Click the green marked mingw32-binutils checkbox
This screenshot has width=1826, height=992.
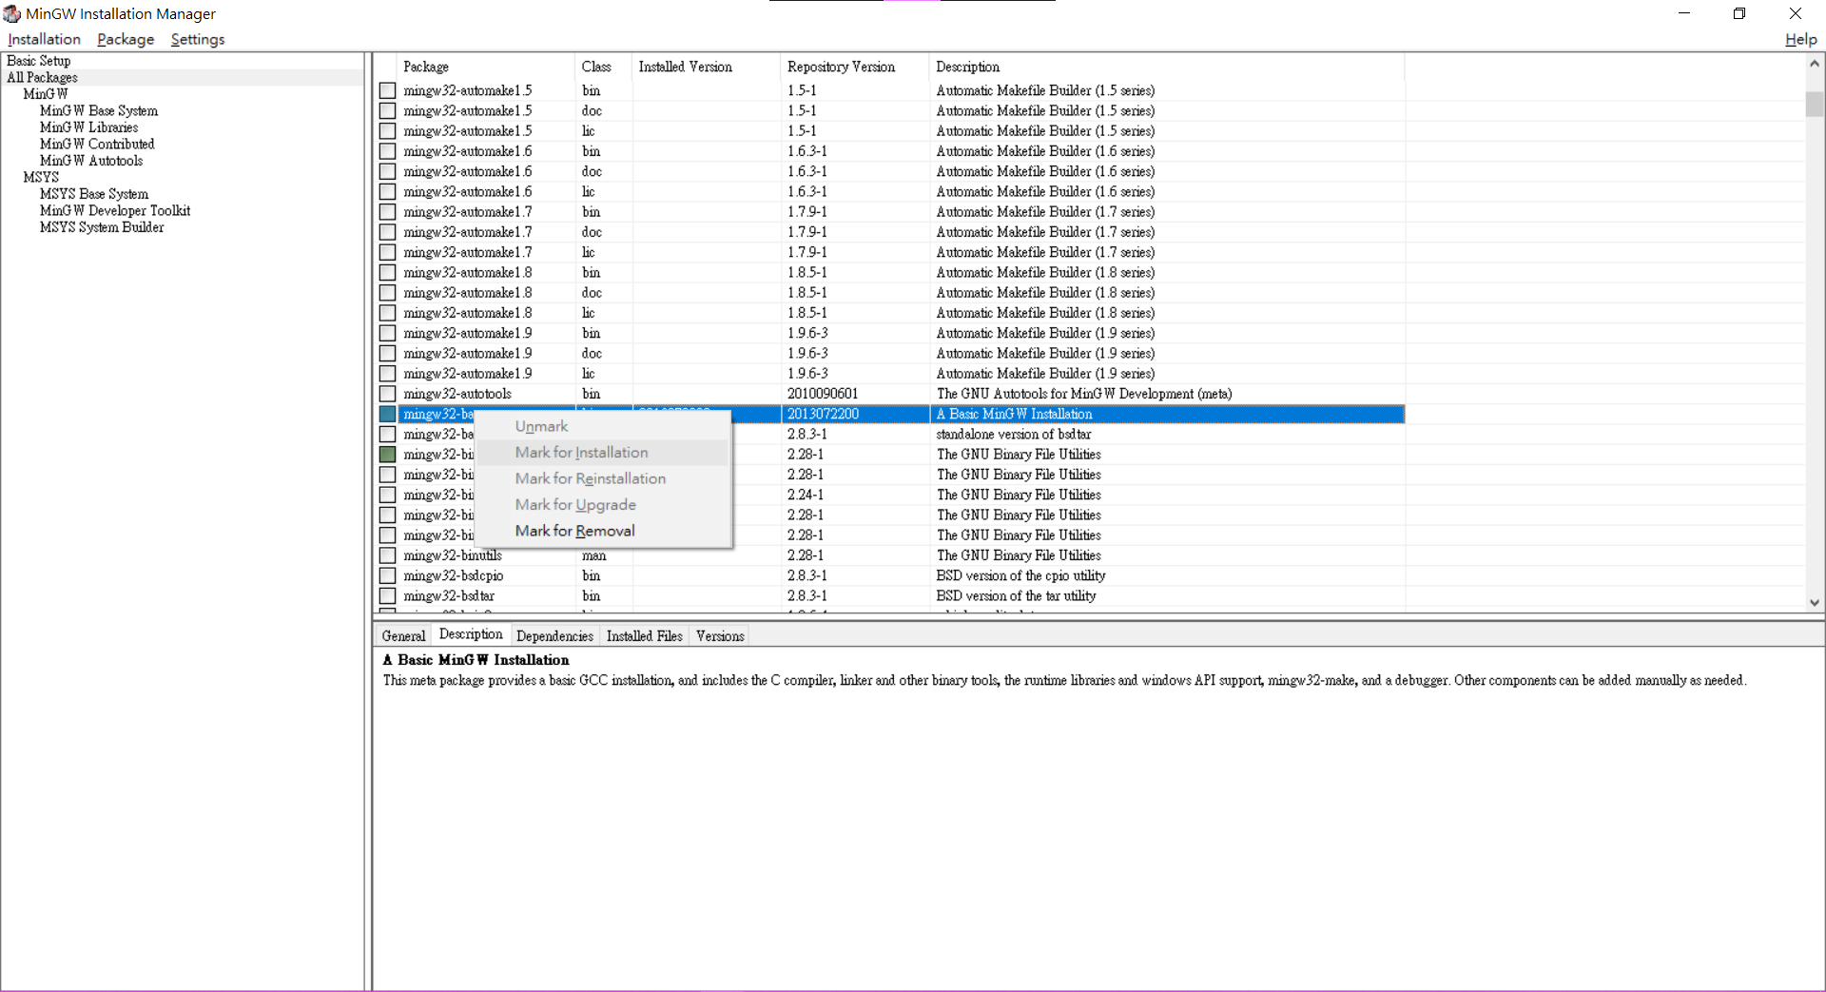point(388,455)
